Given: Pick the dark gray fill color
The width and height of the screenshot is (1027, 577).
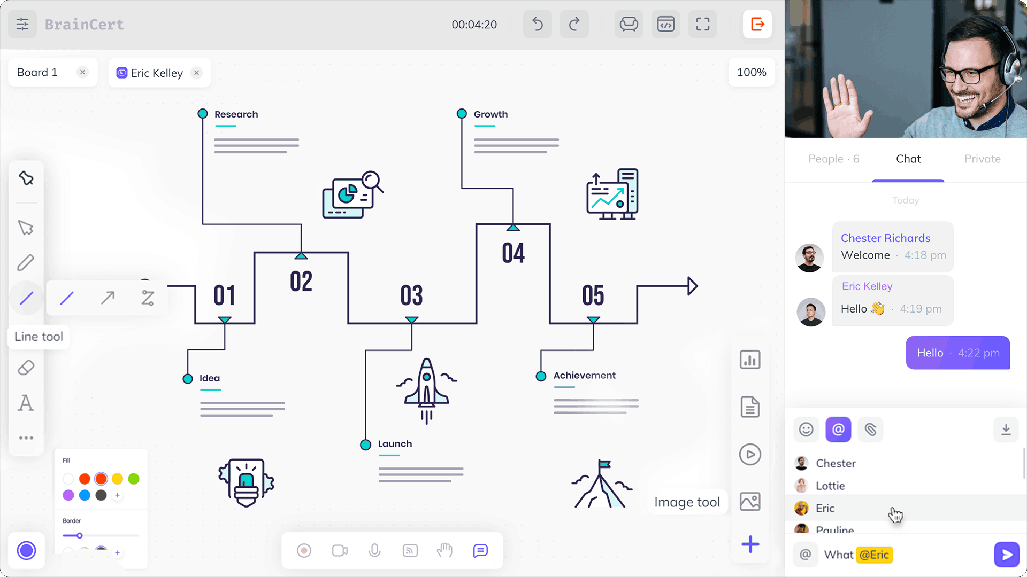Looking at the screenshot, I should [101, 495].
